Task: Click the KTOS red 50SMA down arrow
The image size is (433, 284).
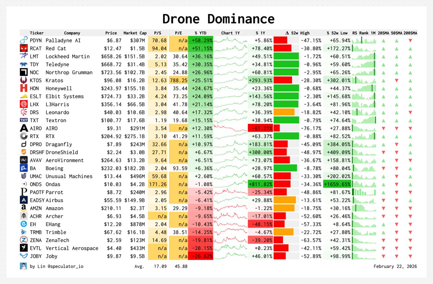Action: click(397, 80)
